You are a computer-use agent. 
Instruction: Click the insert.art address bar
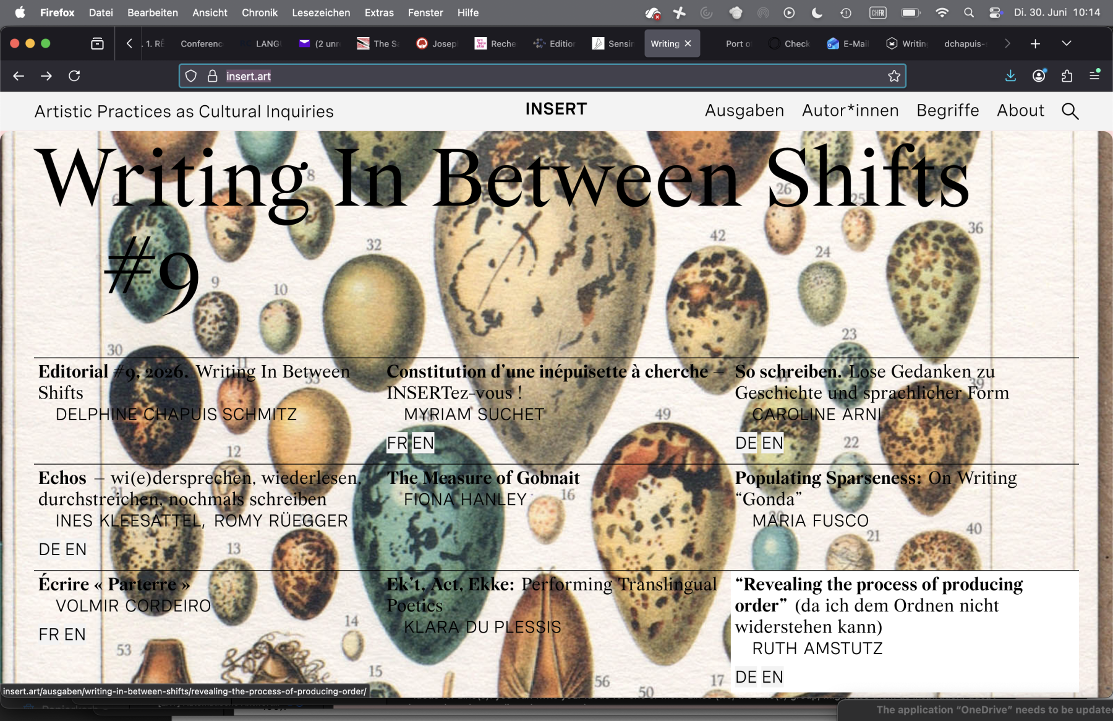(542, 76)
